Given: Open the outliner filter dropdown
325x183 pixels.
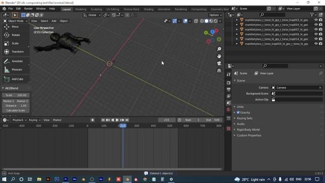Looking at the screenshot, I should (x=313, y=15).
